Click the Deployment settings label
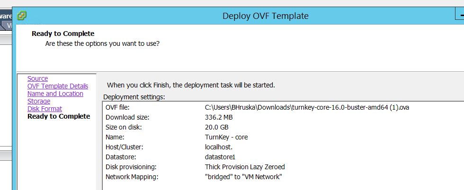This screenshot has width=464, height=190. tap(134, 97)
